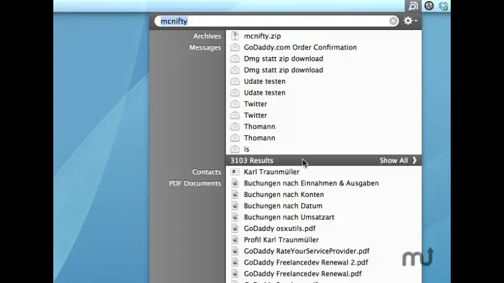504x283 pixels.
Task: Click PDF icon beside GoDaddy RateYourServiceProvider.pdf
Action: pyautogui.click(x=235, y=251)
